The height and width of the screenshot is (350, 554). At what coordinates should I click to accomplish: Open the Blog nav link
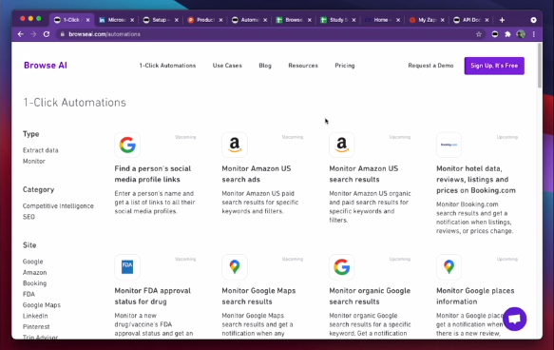coord(265,66)
